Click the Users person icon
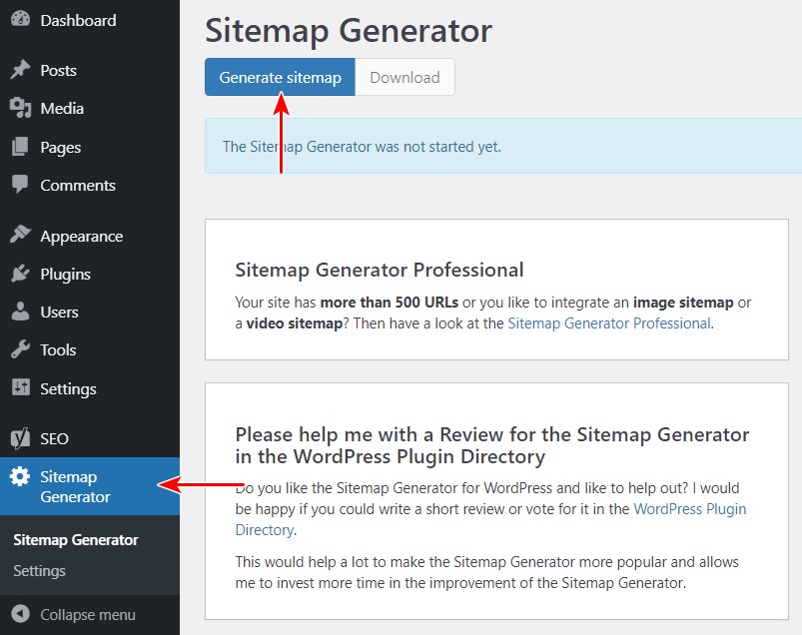802x635 pixels. 20,312
